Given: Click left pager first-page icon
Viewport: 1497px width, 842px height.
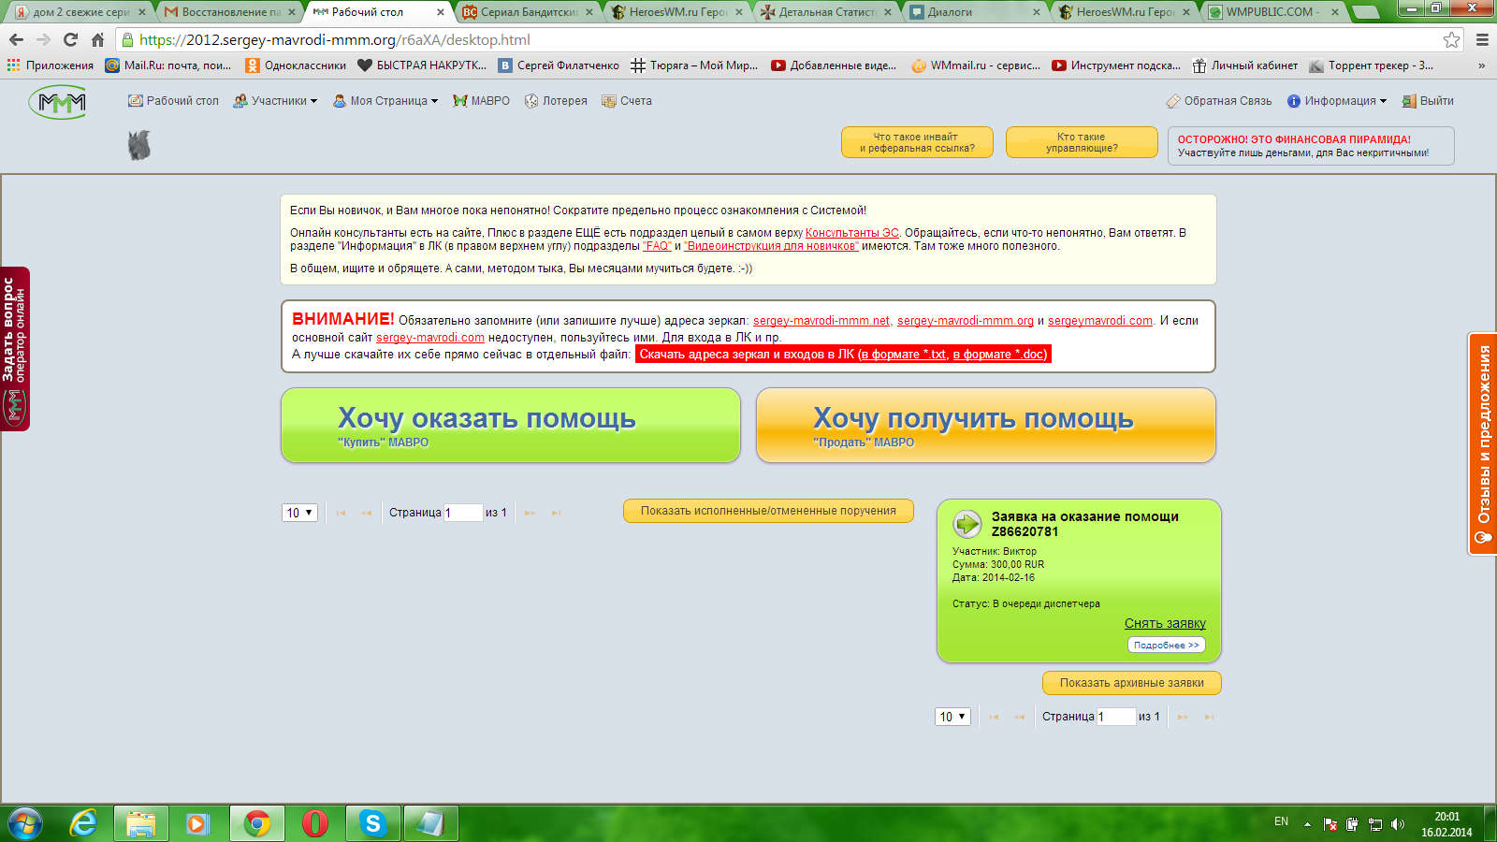Looking at the screenshot, I should pyautogui.click(x=341, y=513).
